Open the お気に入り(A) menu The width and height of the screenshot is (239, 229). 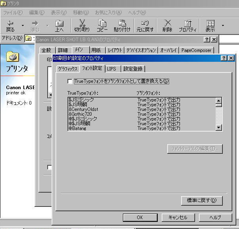point(109,13)
